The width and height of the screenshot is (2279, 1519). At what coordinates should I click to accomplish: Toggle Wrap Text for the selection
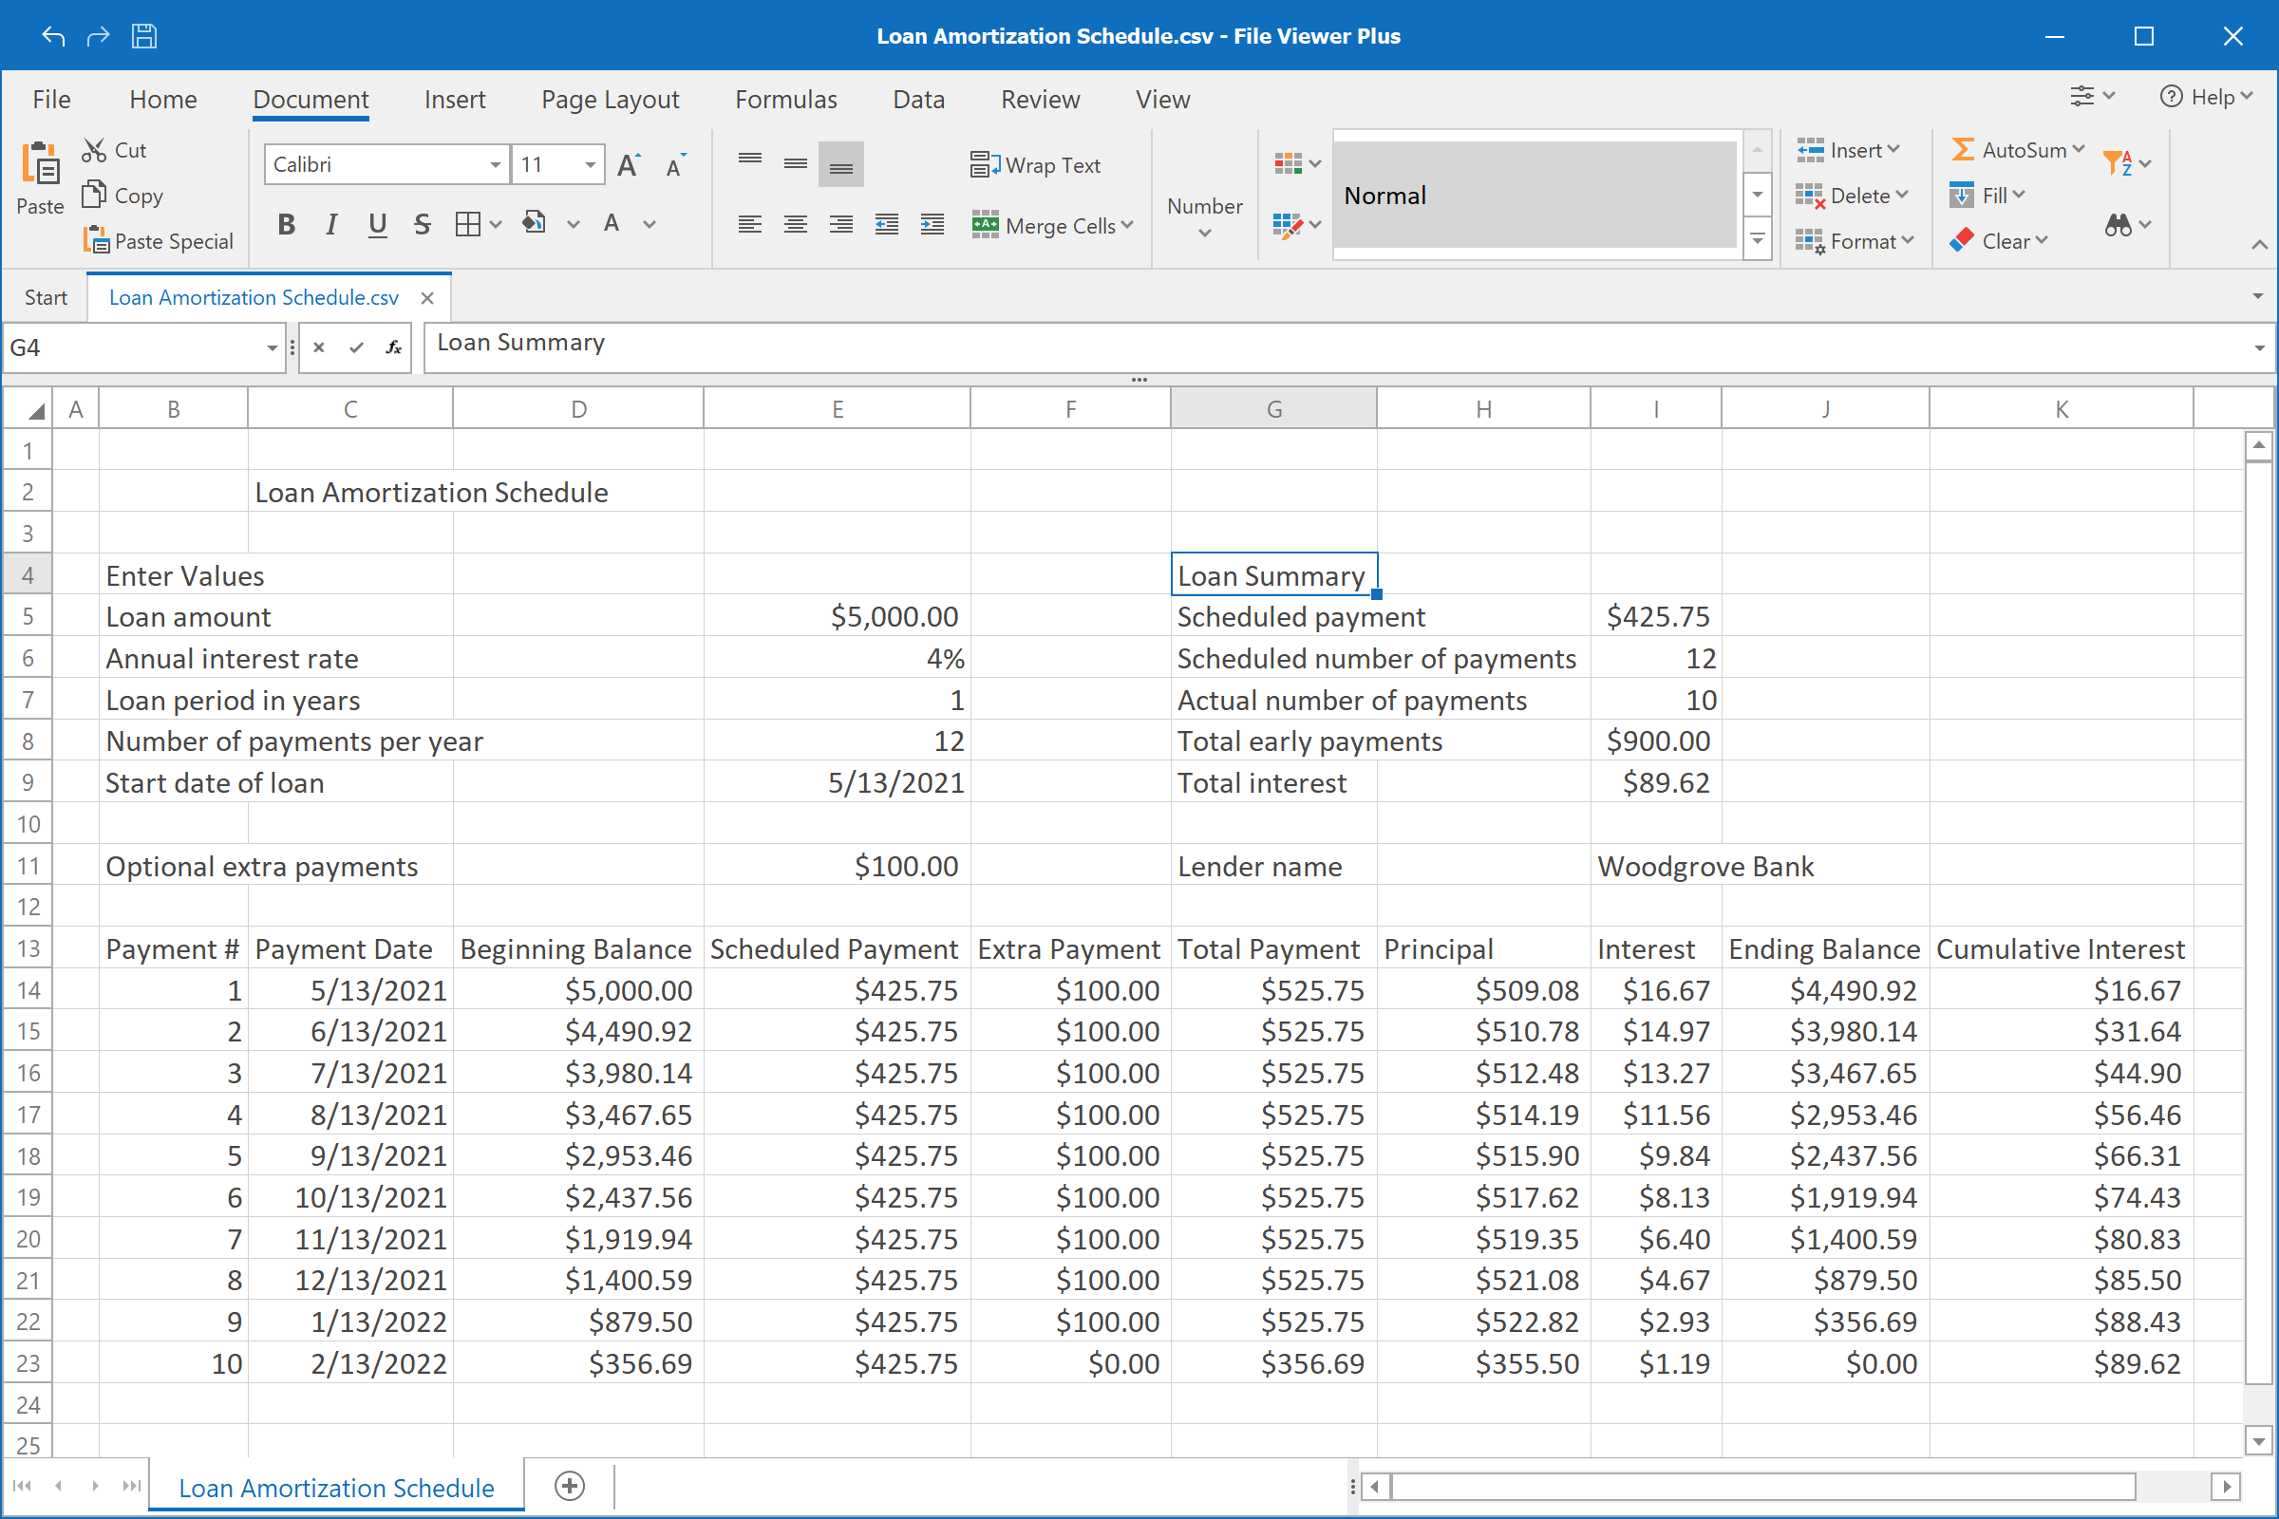tap(1036, 164)
